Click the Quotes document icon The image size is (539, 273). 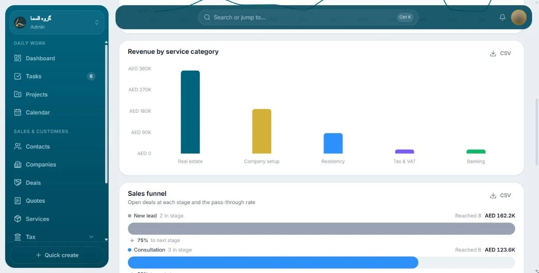click(x=18, y=201)
